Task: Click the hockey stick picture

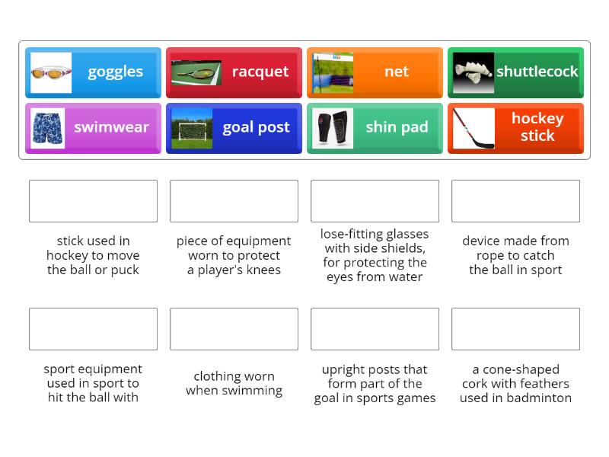Action: click(473, 128)
